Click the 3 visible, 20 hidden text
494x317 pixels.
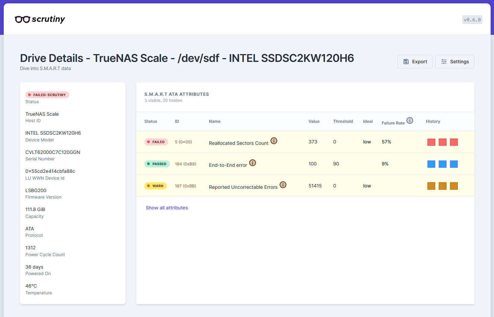163,100
